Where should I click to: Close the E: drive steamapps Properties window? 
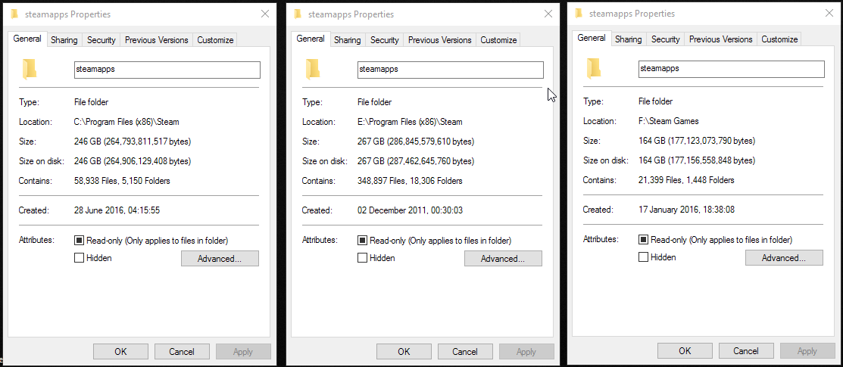tap(548, 14)
